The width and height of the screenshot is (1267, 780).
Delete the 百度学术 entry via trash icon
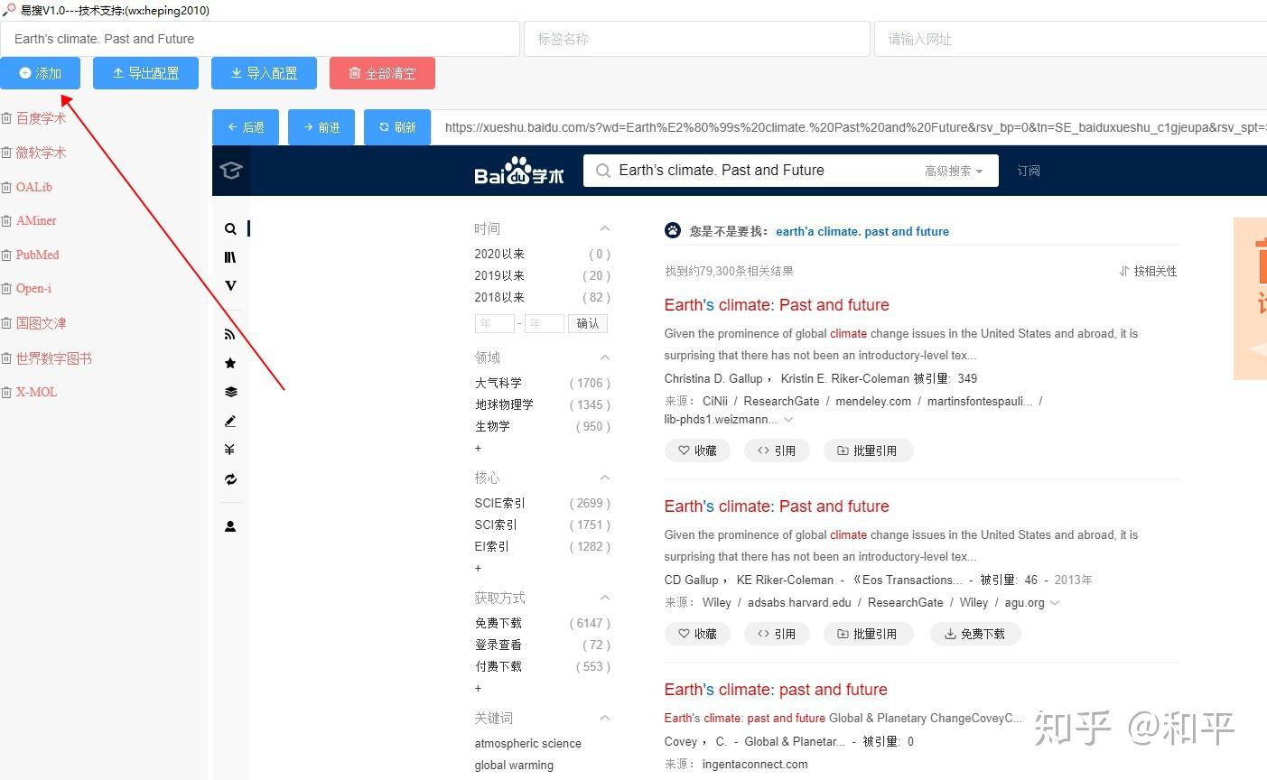click(6, 118)
